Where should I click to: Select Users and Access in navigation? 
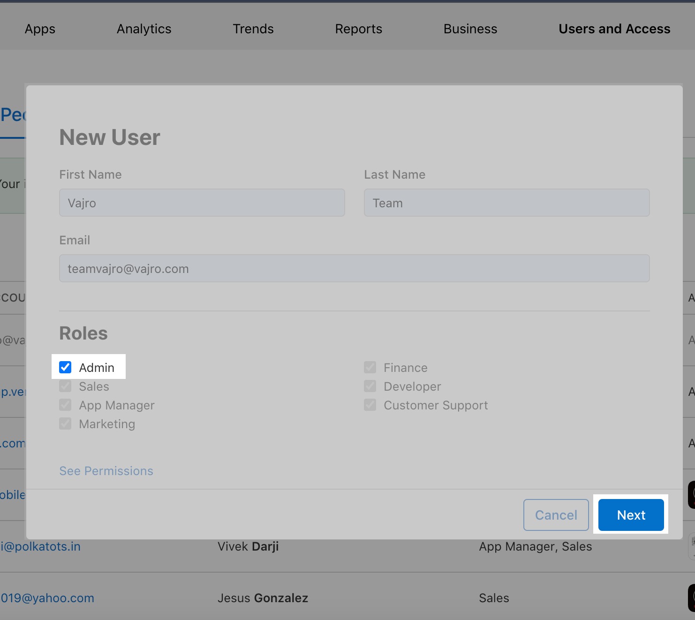[x=614, y=29]
